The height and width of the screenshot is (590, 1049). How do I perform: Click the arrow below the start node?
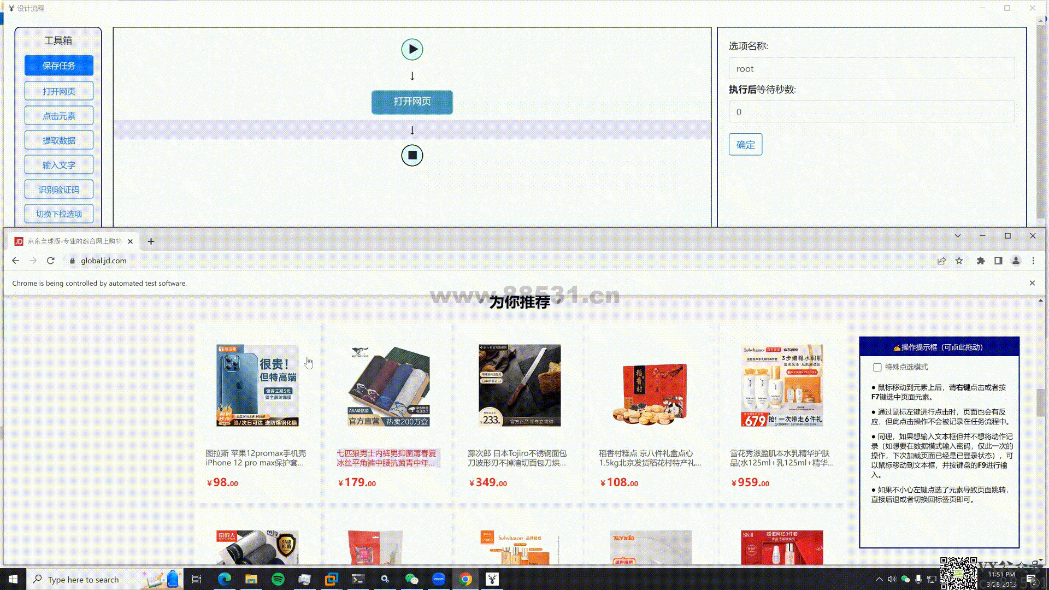coord(412,76)
